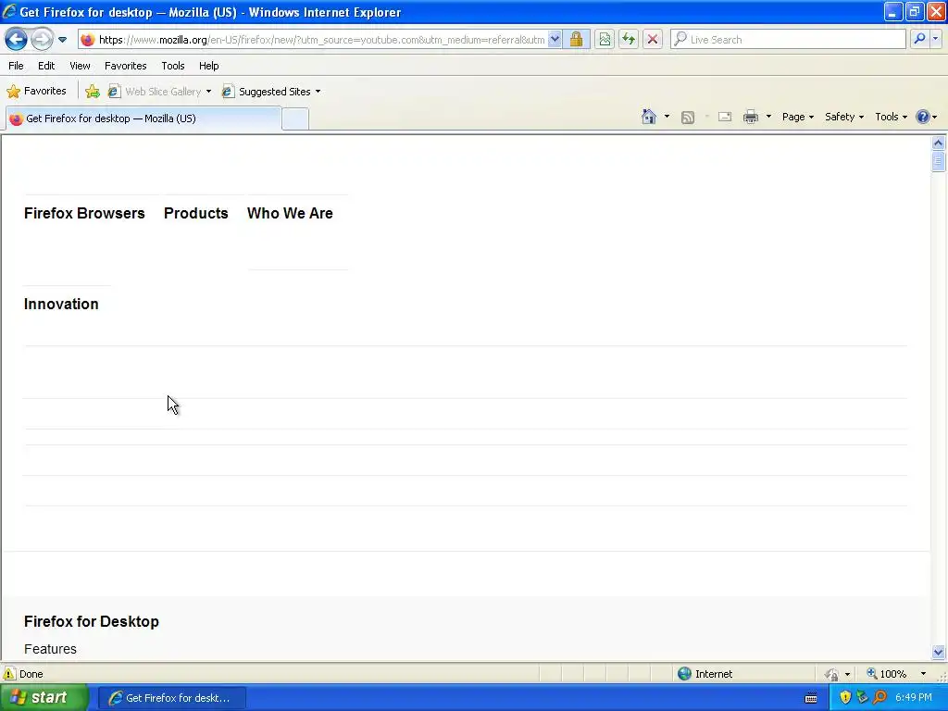Open the recent pages dropdown arrow

coord(62,40)
